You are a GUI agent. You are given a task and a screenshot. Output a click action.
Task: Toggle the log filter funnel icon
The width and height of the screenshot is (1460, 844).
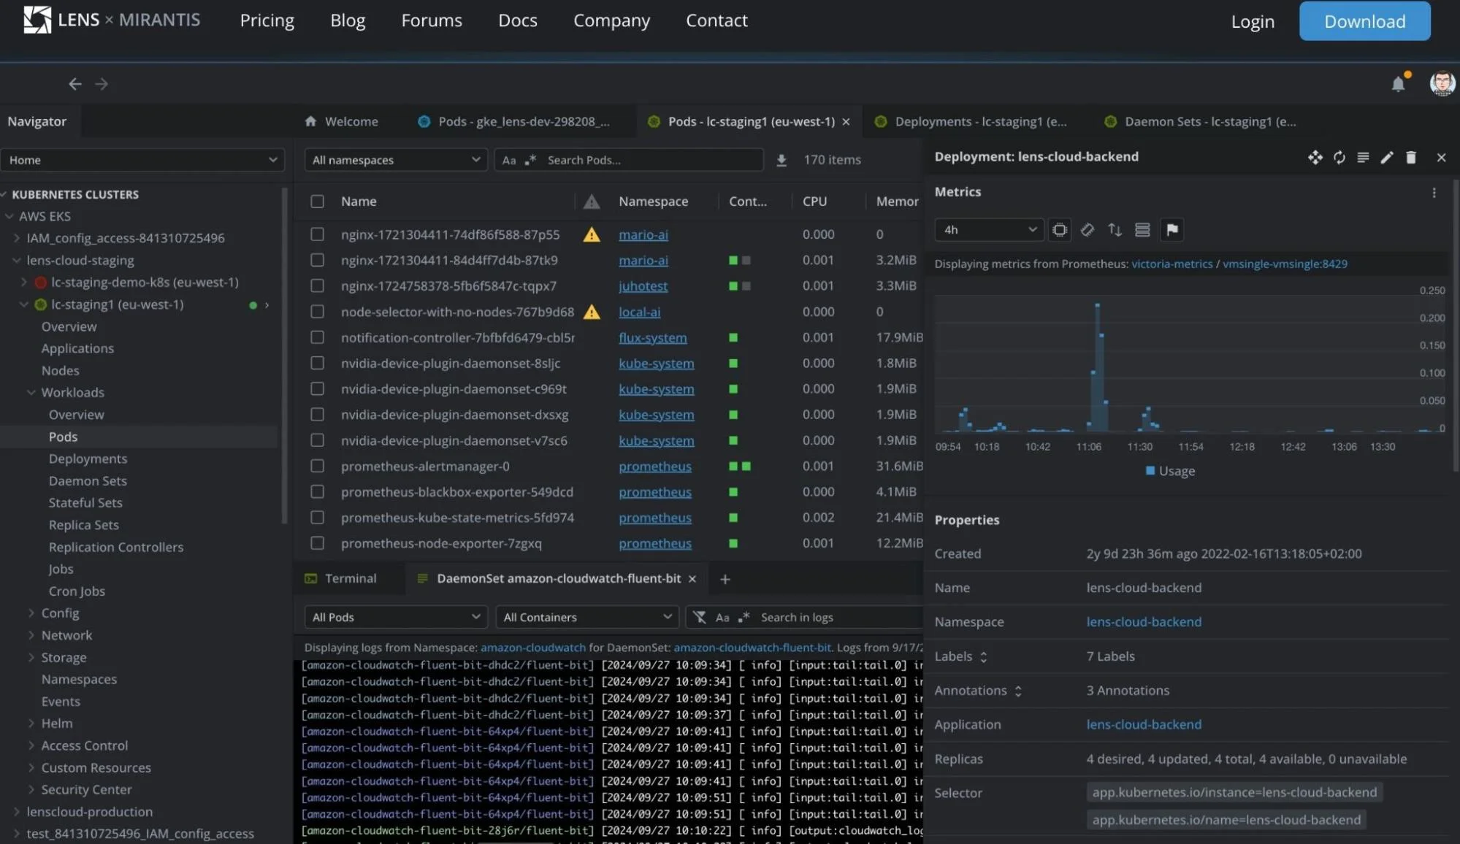click(x=699, y=618)
